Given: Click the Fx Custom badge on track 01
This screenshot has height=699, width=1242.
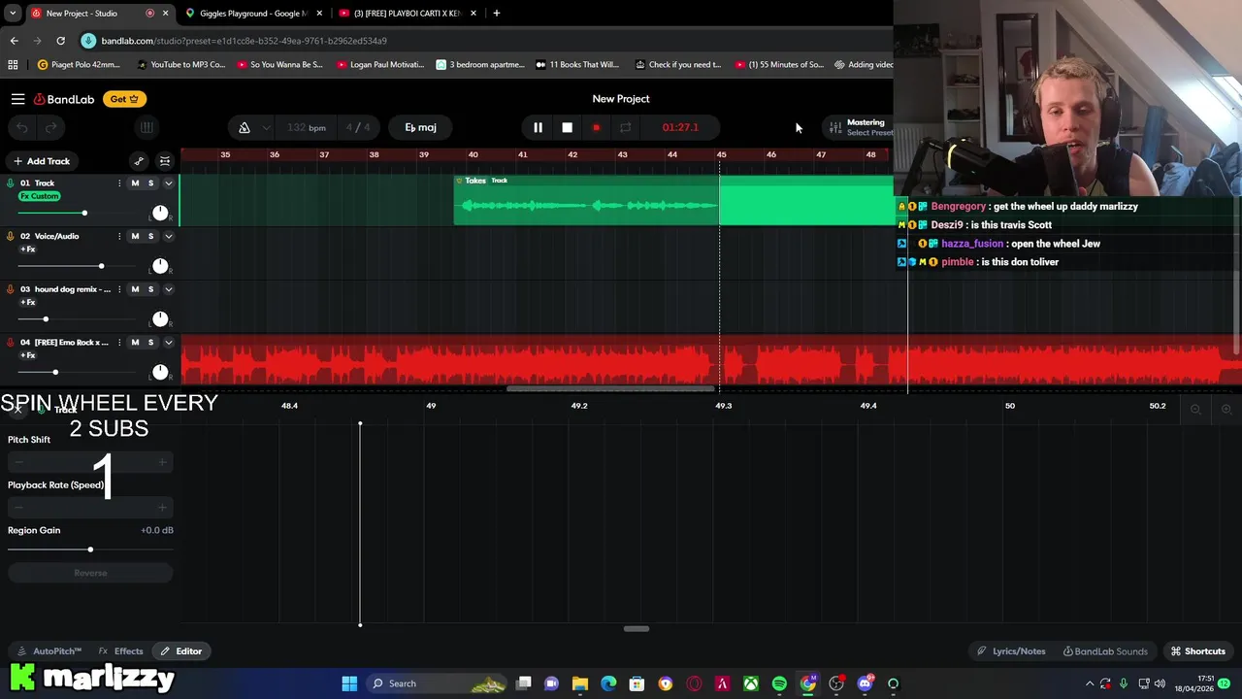Looking at the screenshot, I should 39,196.
